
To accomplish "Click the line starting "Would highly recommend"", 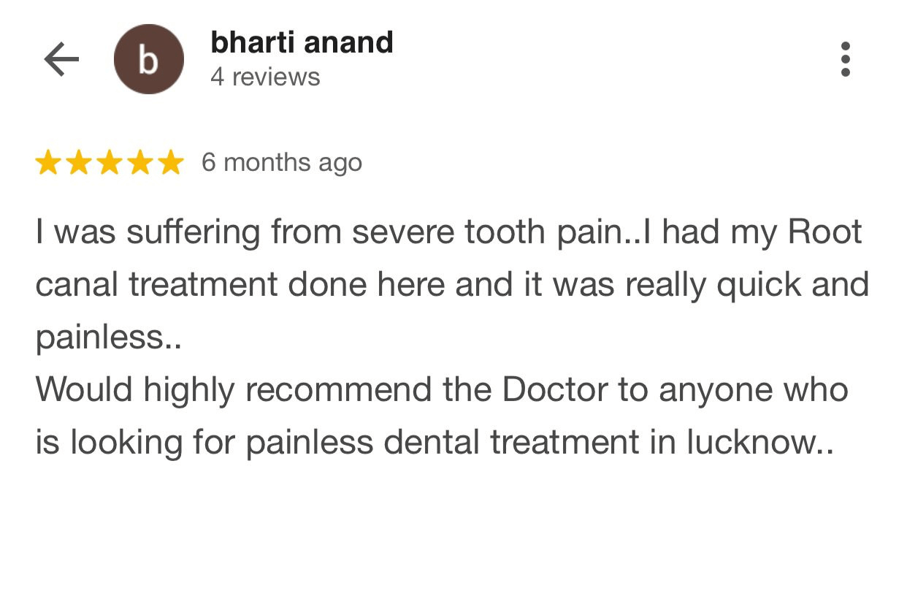I will (x=442, y=390).
